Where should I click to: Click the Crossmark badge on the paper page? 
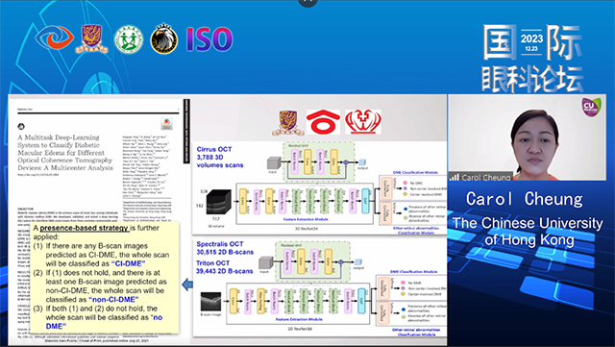167,124
